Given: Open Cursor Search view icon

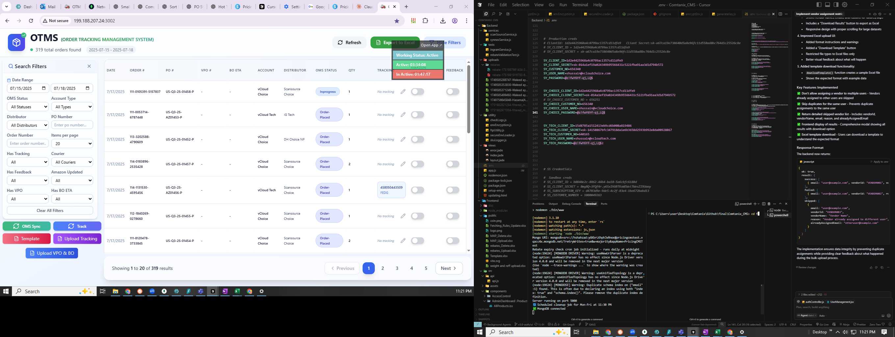Looking at the screenshot, I should click(x=493, y=14).
